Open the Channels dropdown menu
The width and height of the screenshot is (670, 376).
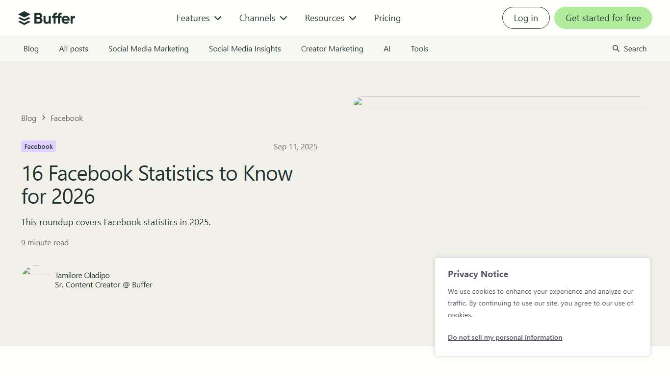point(262,18)
